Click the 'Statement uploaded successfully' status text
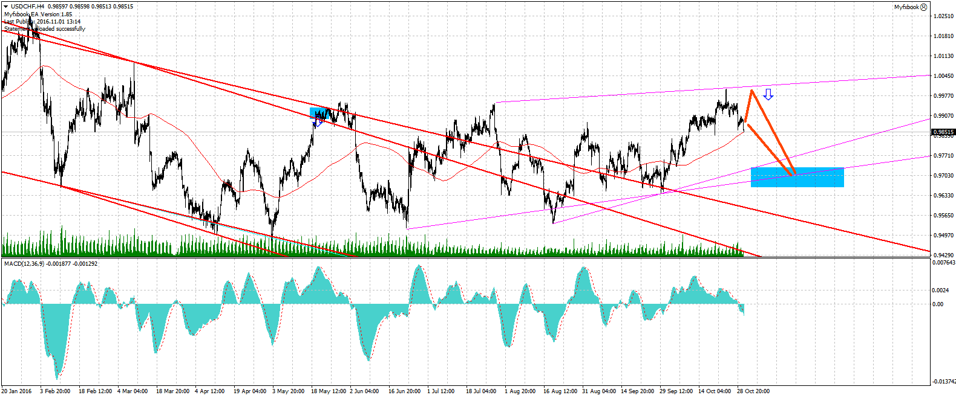This screenshot has height=398, width=956. 45,28
